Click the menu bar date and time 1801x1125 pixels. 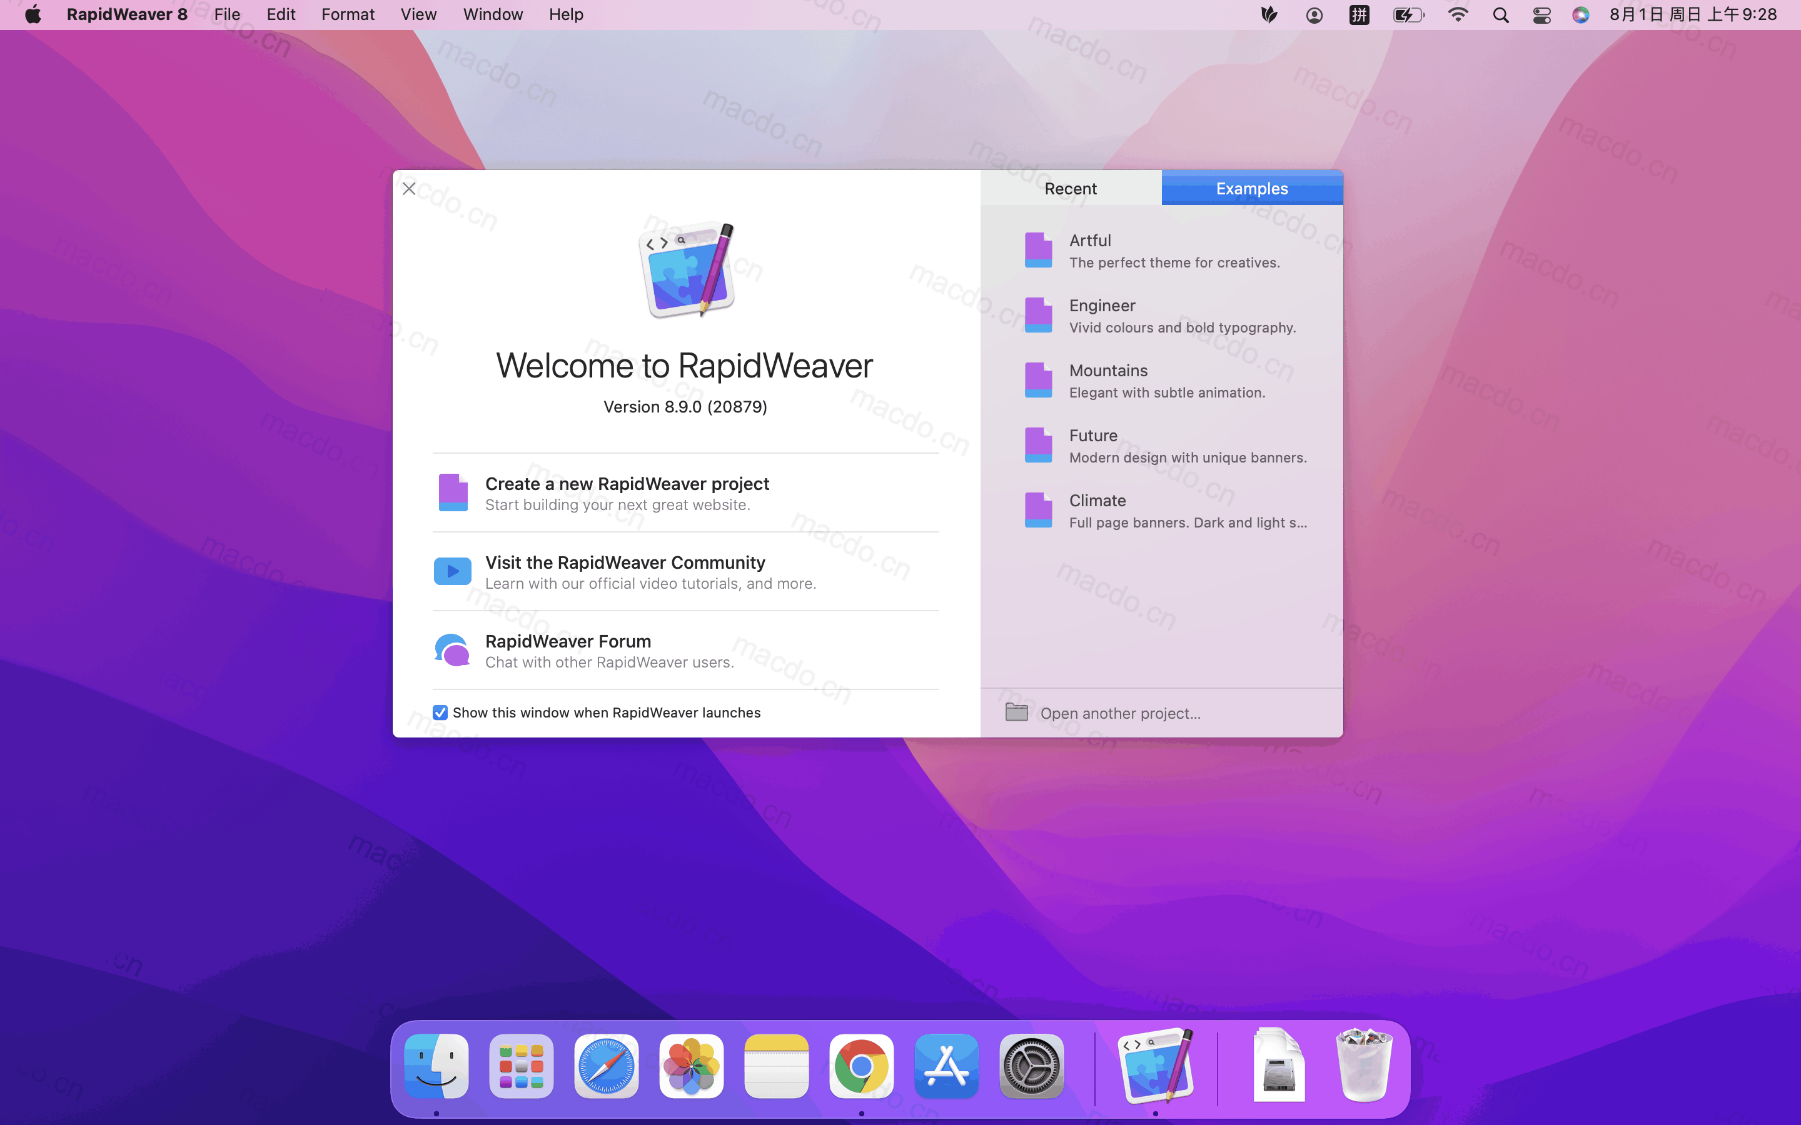(1693, 15)
